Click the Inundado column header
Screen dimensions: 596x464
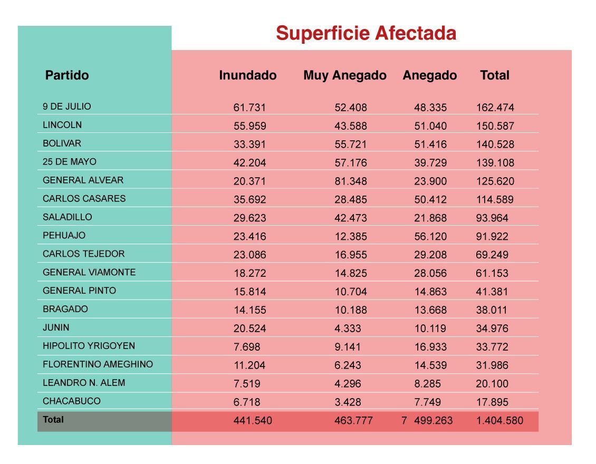[x=248, y=75]
